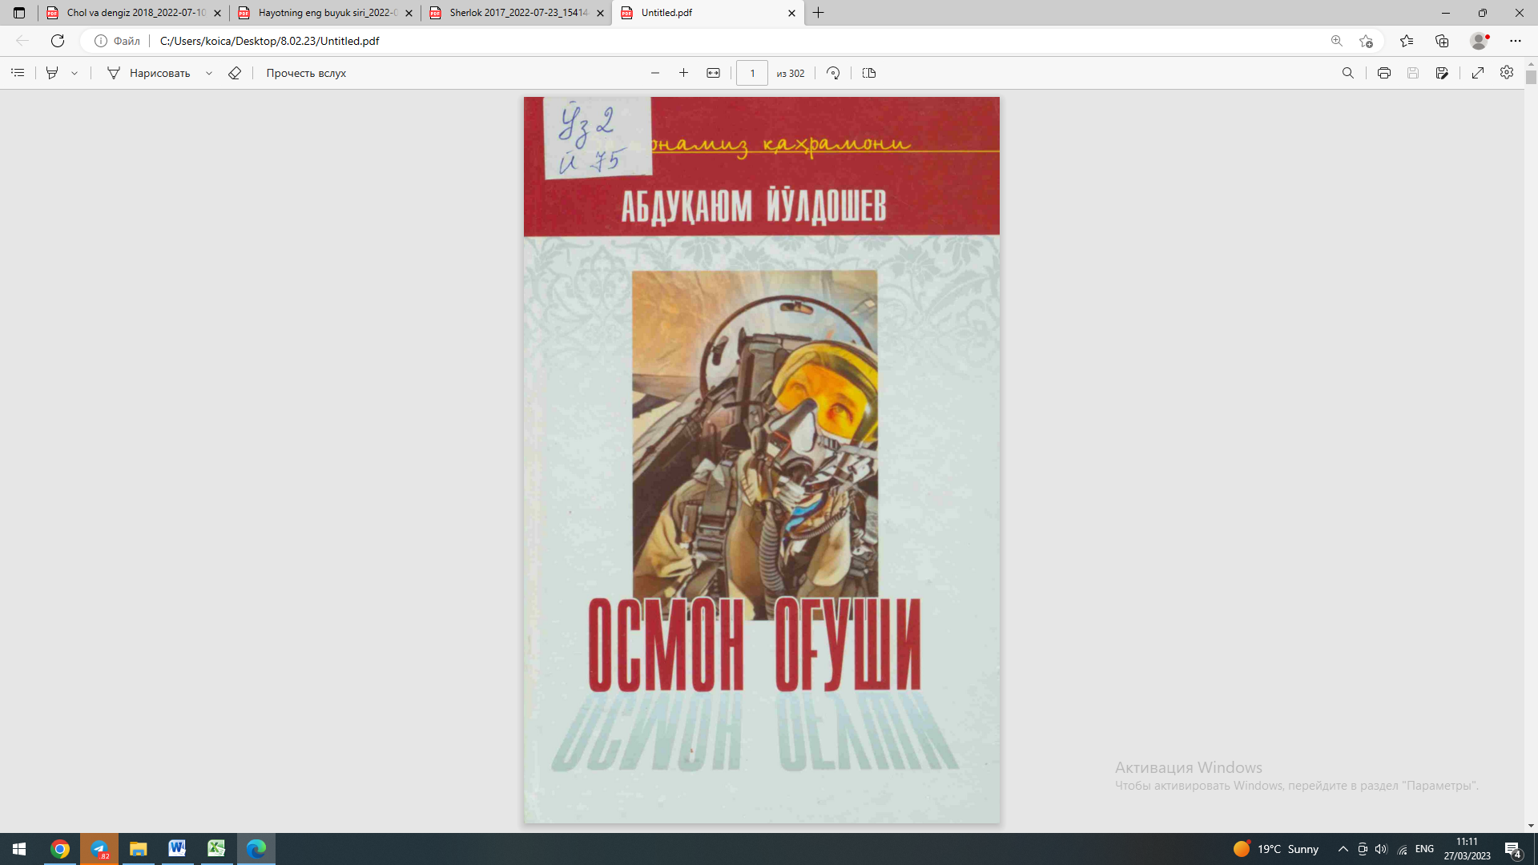Select the highlighter tool
Viewport: 1538px width, 865px height.
click(52, 73)
